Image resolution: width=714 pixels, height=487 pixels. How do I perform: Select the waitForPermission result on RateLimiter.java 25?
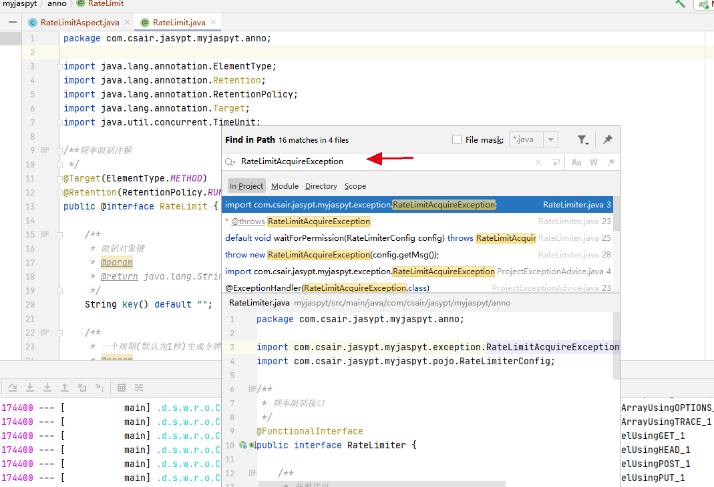(x=417, y=237)
